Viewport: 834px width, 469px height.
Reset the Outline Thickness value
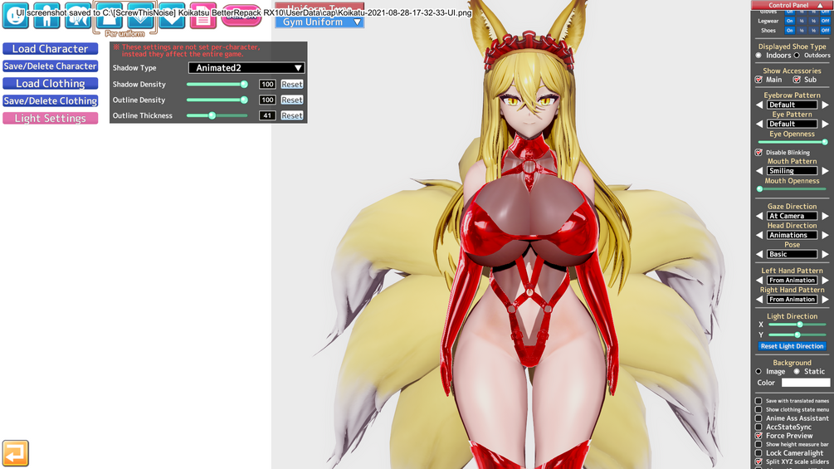[x=292, y=115]
